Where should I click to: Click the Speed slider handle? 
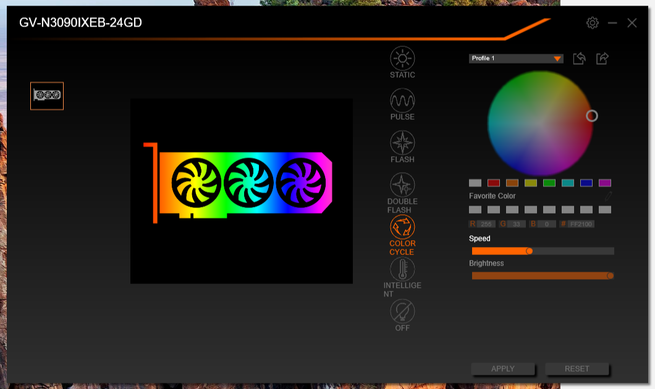pyautogui.click(x=530, y=251)
